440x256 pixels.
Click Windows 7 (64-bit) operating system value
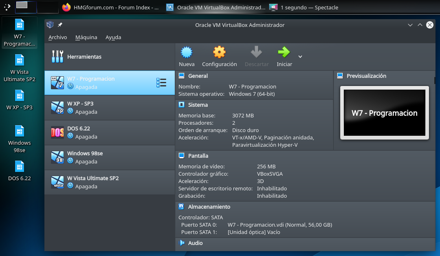pyautogui.click(x=252, y=94)
